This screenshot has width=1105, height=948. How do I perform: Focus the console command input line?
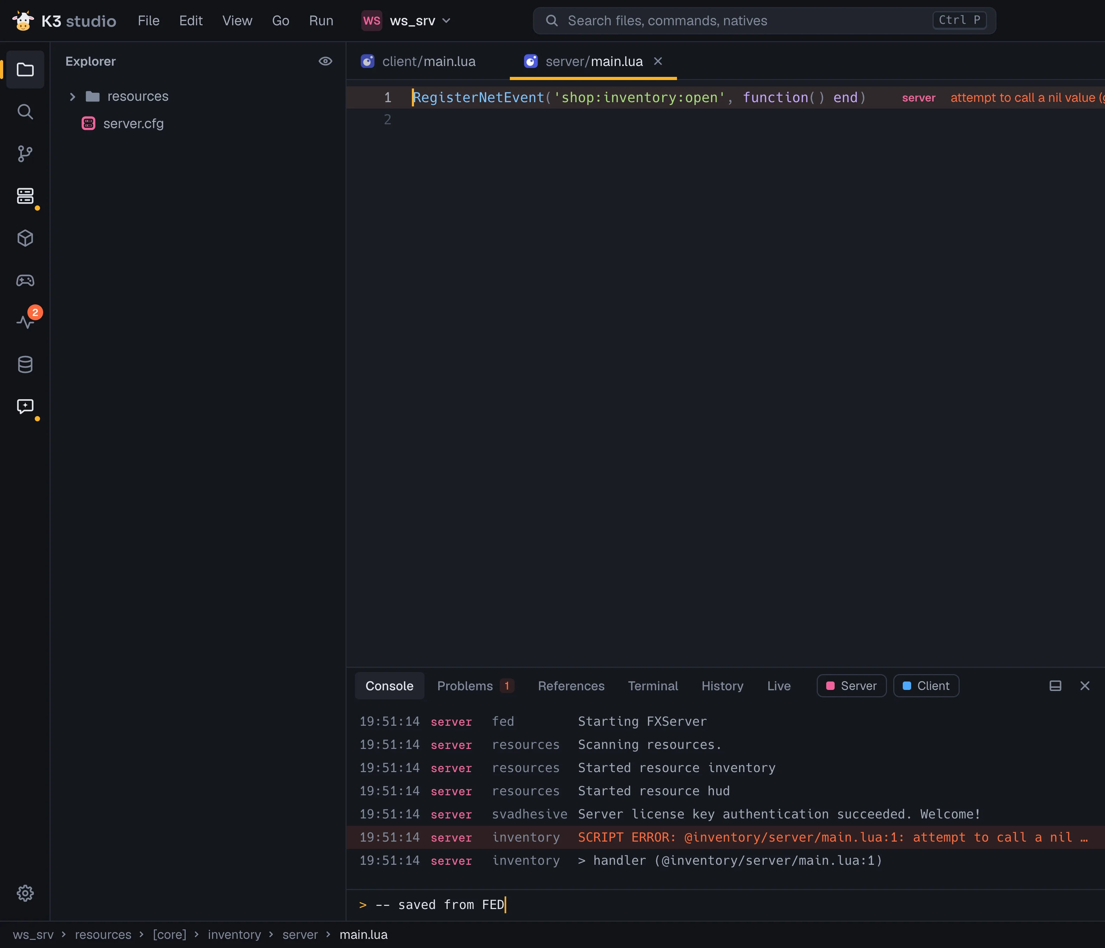(x=725, y=905)
